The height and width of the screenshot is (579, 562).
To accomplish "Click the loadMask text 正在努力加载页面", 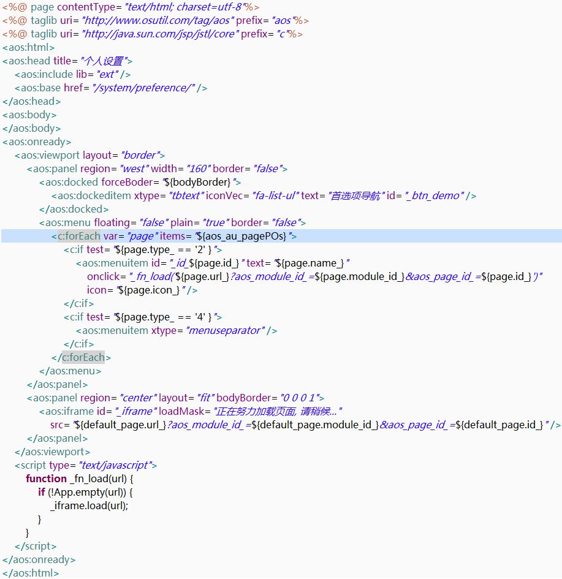I will [256, 411].
